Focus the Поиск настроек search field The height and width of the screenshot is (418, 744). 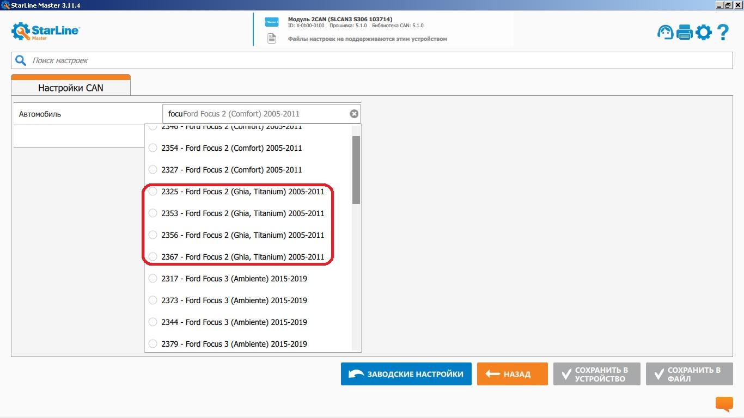(x=372, y=60)
